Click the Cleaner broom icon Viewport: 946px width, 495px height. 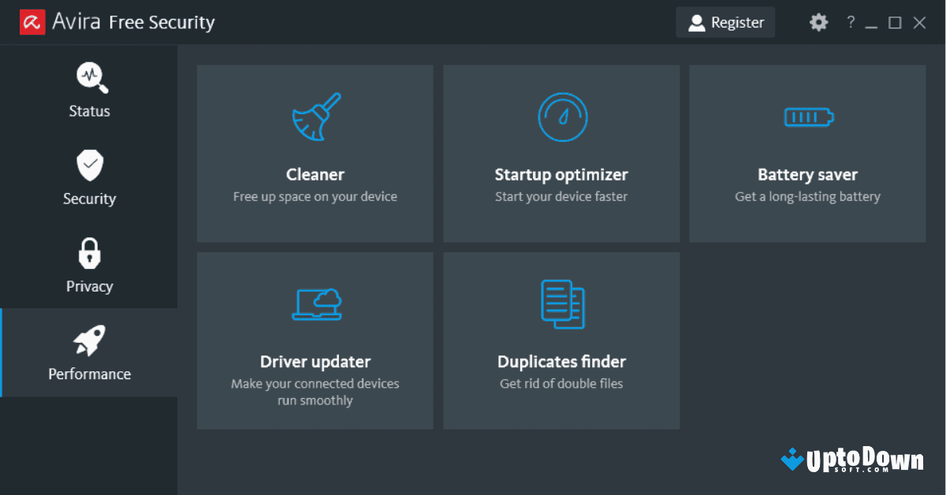click(x=315, y=117)
